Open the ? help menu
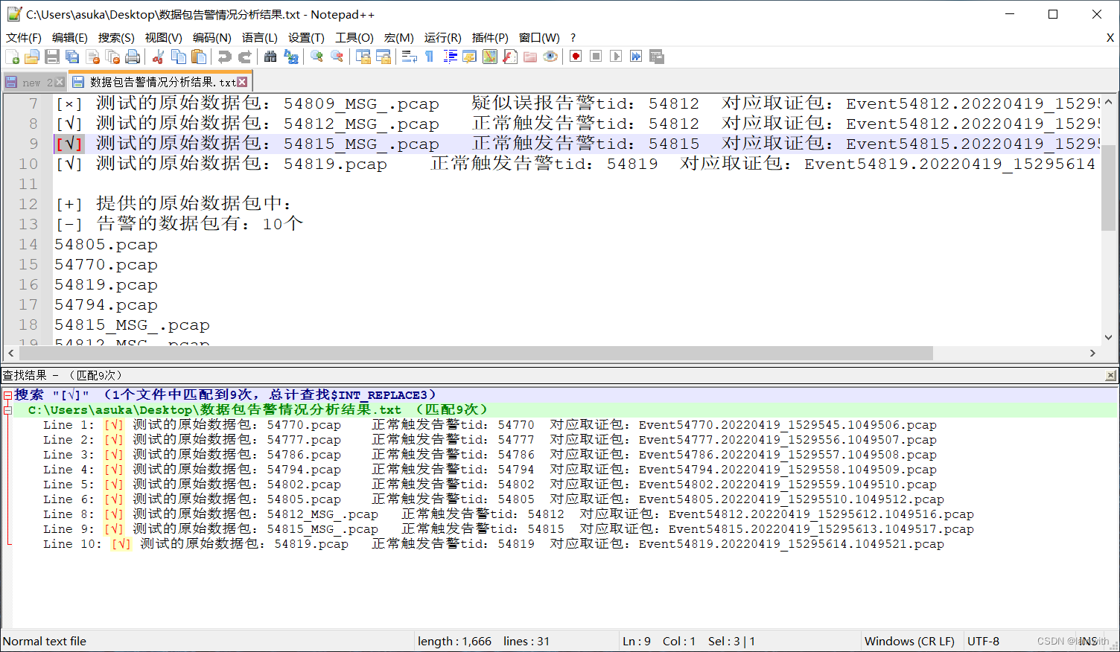 (x=573, y=37)
